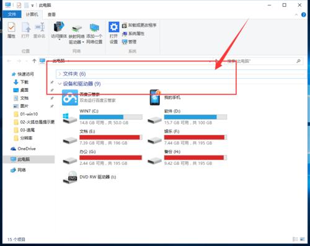310x246 pixels.
Task: Click the search magnifier icon
Action: [x=298, y=61]
